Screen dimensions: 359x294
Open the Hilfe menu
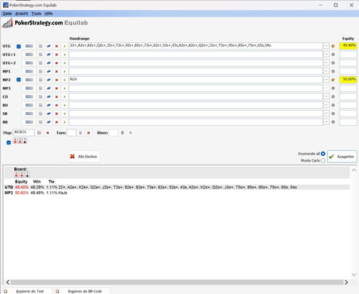tap(48, 14)
